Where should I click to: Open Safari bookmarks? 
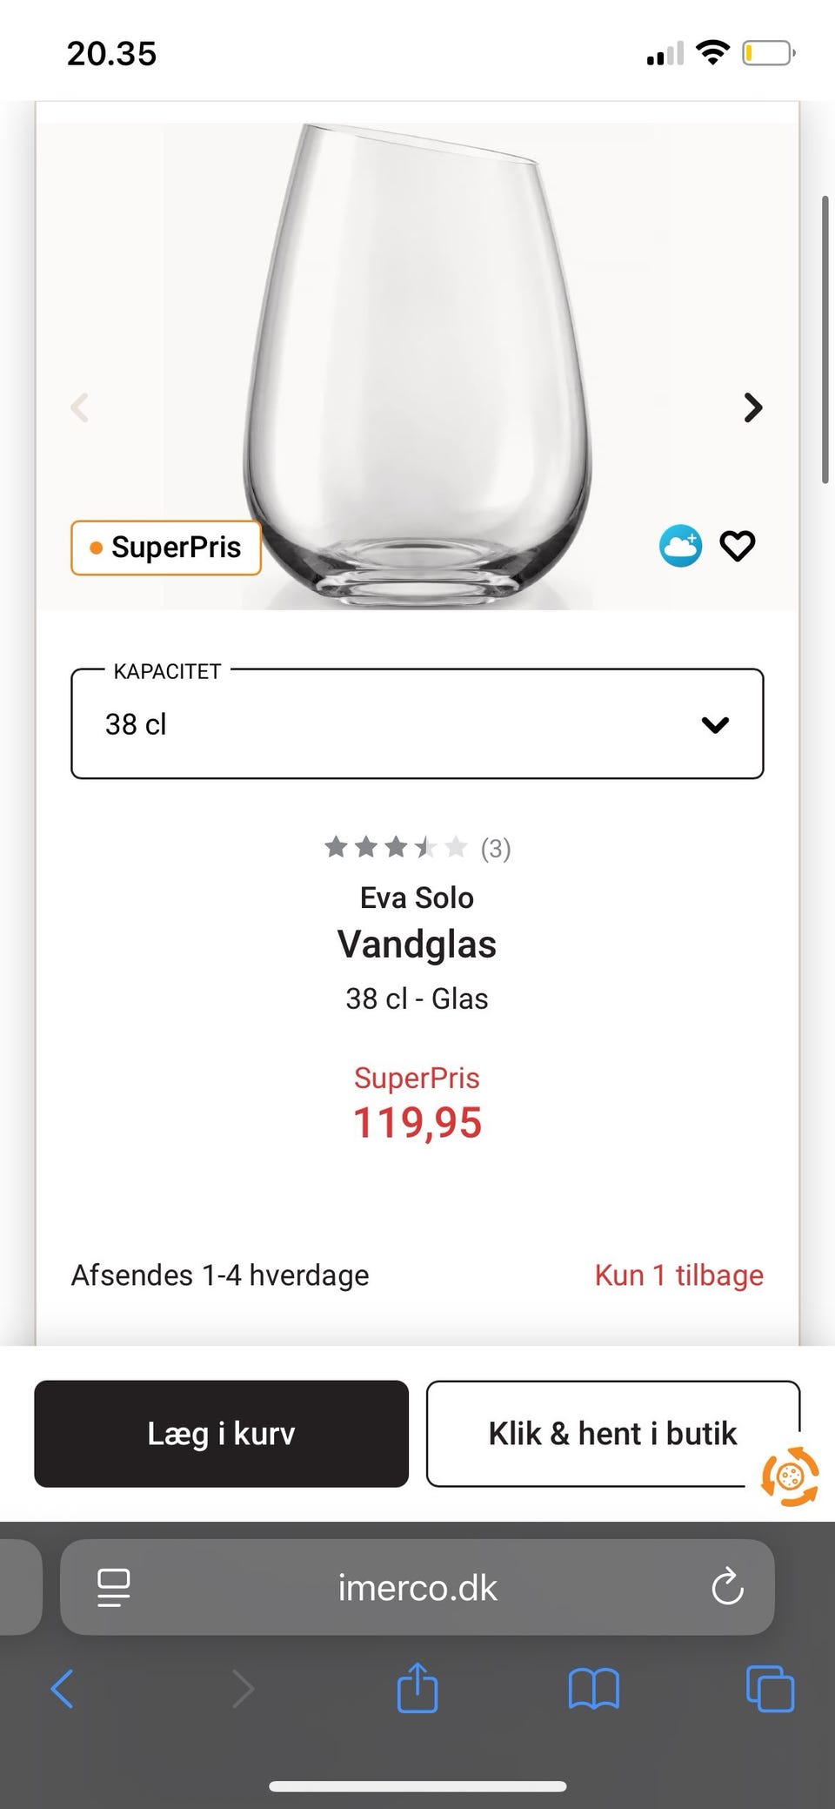point(593,1690)
